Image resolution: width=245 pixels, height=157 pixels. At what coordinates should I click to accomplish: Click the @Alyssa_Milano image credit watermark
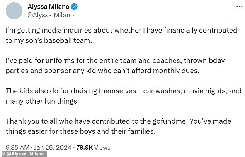tap(23, 154)
